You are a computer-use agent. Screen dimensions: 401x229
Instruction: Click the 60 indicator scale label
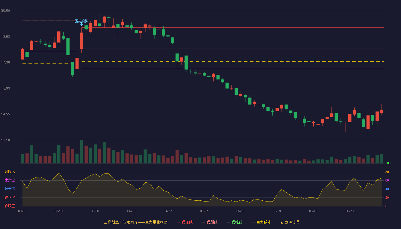[387, 180]
